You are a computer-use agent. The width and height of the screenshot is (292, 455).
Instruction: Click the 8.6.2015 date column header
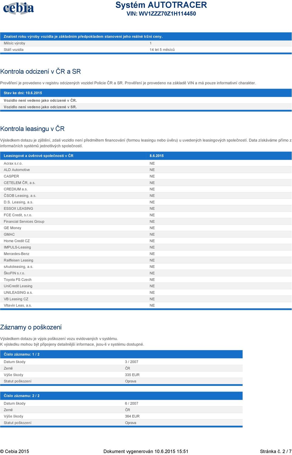[x=157, y=156]
